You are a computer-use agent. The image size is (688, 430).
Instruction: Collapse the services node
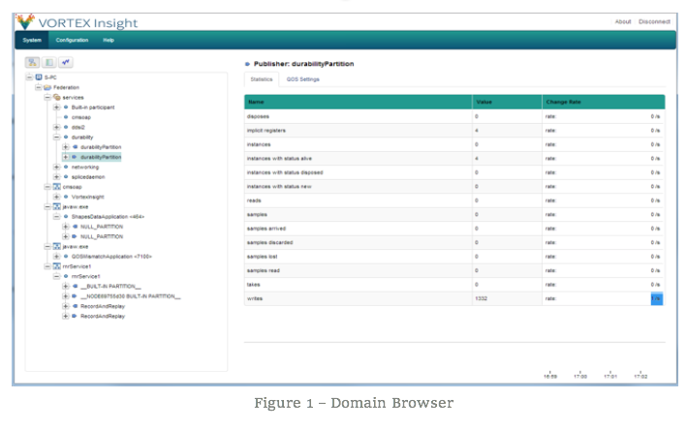coord(47,97)
